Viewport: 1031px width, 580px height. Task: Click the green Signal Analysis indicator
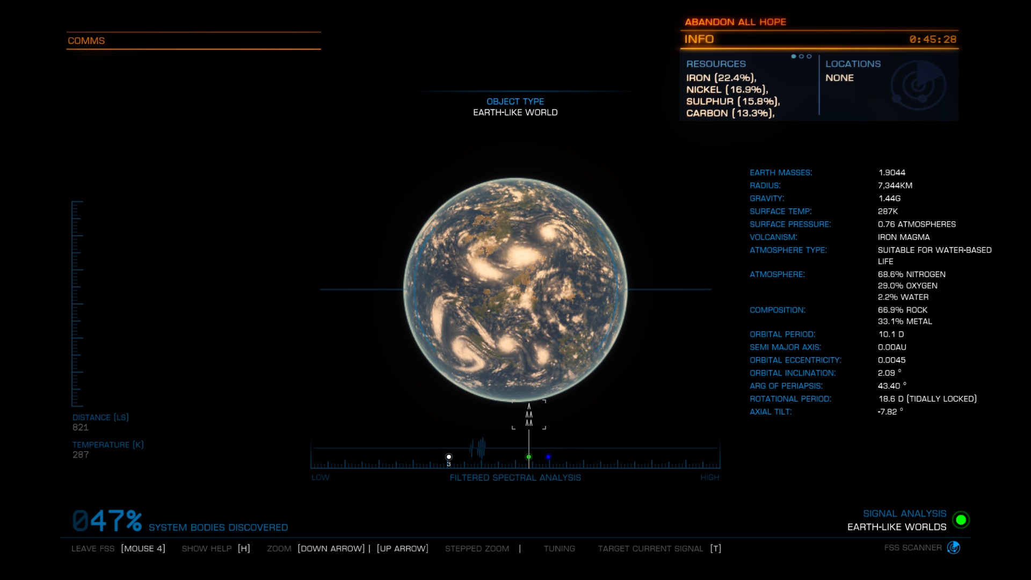click(961, 520)
